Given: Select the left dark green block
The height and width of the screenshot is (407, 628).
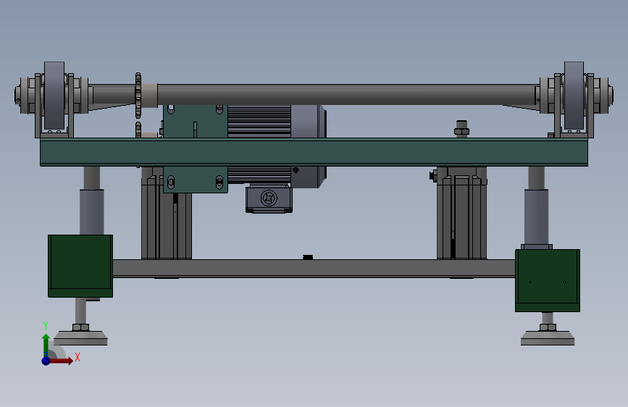Looking at the screenshot, I should point(80,266).
